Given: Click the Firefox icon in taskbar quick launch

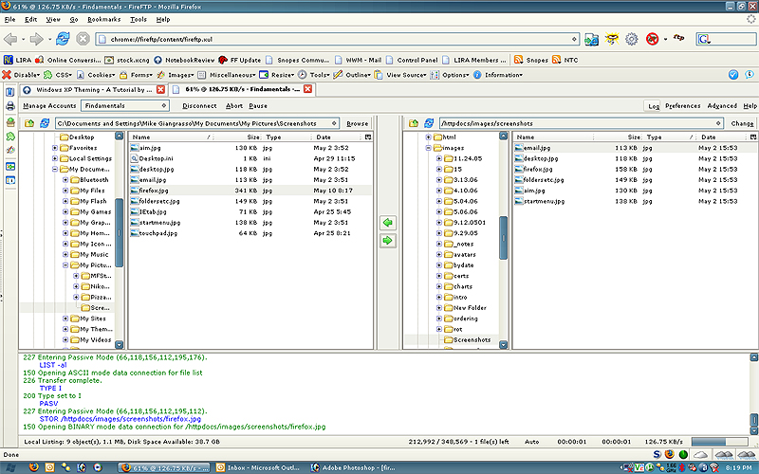Looking at the screenshot, I should point(33,467).
